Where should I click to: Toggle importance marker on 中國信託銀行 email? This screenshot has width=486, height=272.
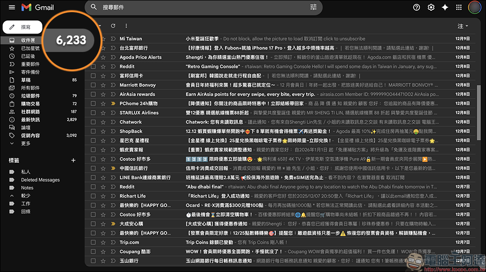pyautogui.click(x=113, y=169)
